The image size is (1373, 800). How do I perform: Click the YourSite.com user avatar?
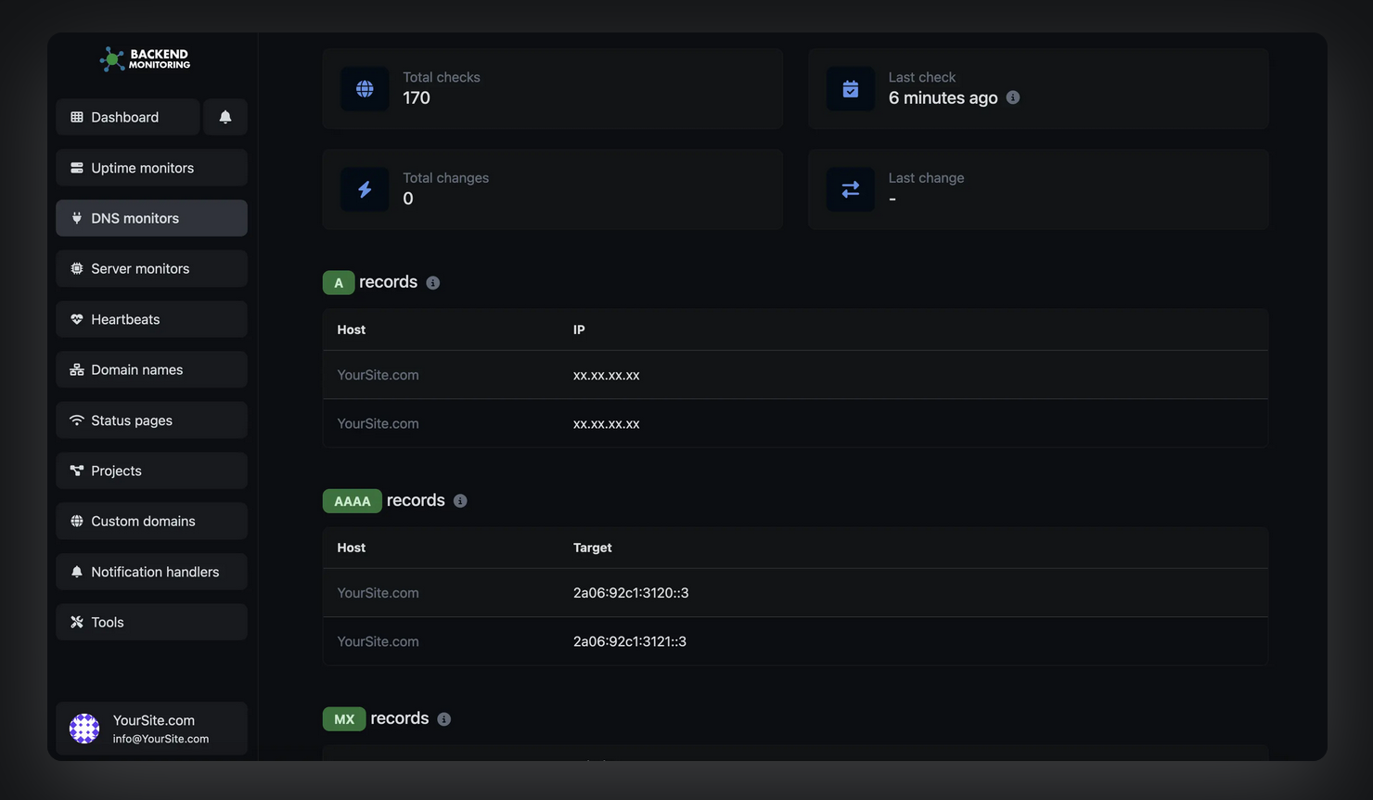click(84, 729)
